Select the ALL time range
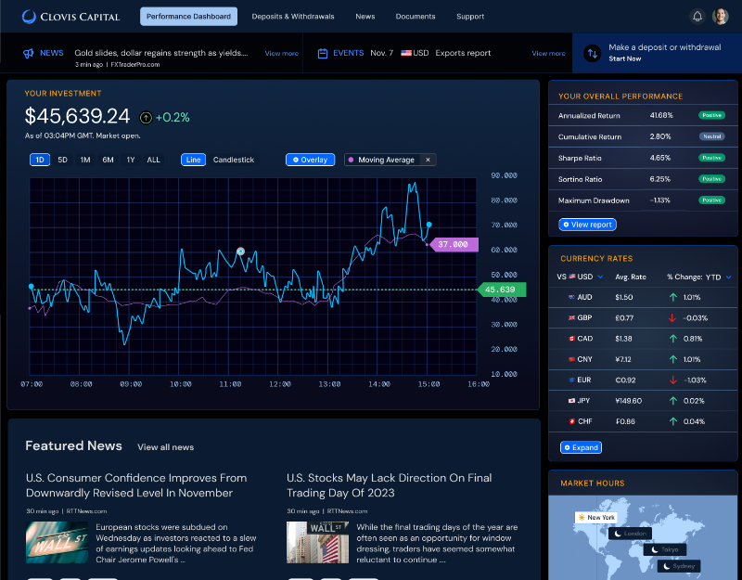 click(153, 160)
